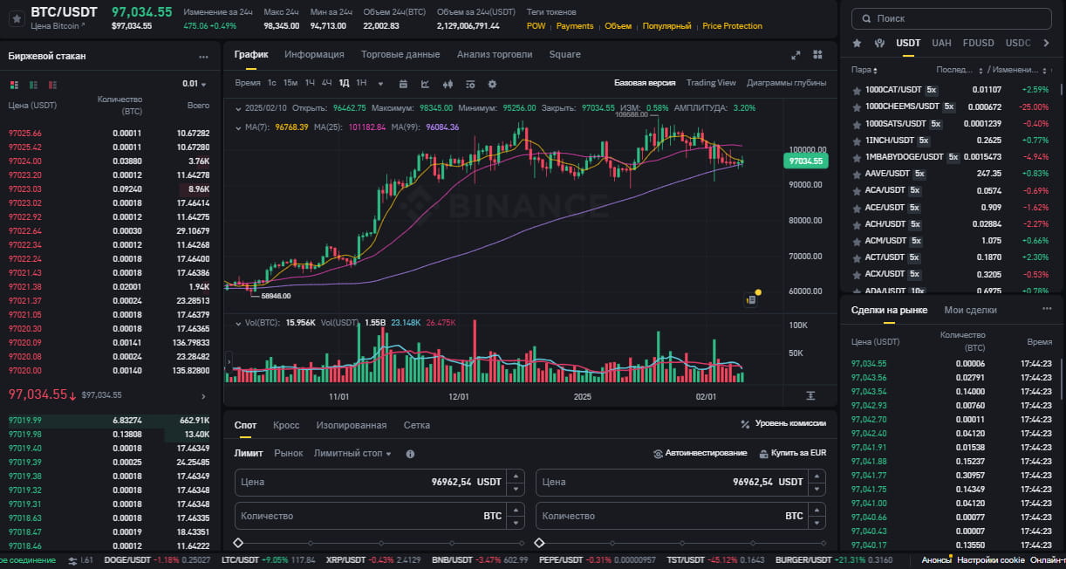Favorite the 1INCH/USDT pair star
Viewport: 1066px width, 569px height.
857,140
